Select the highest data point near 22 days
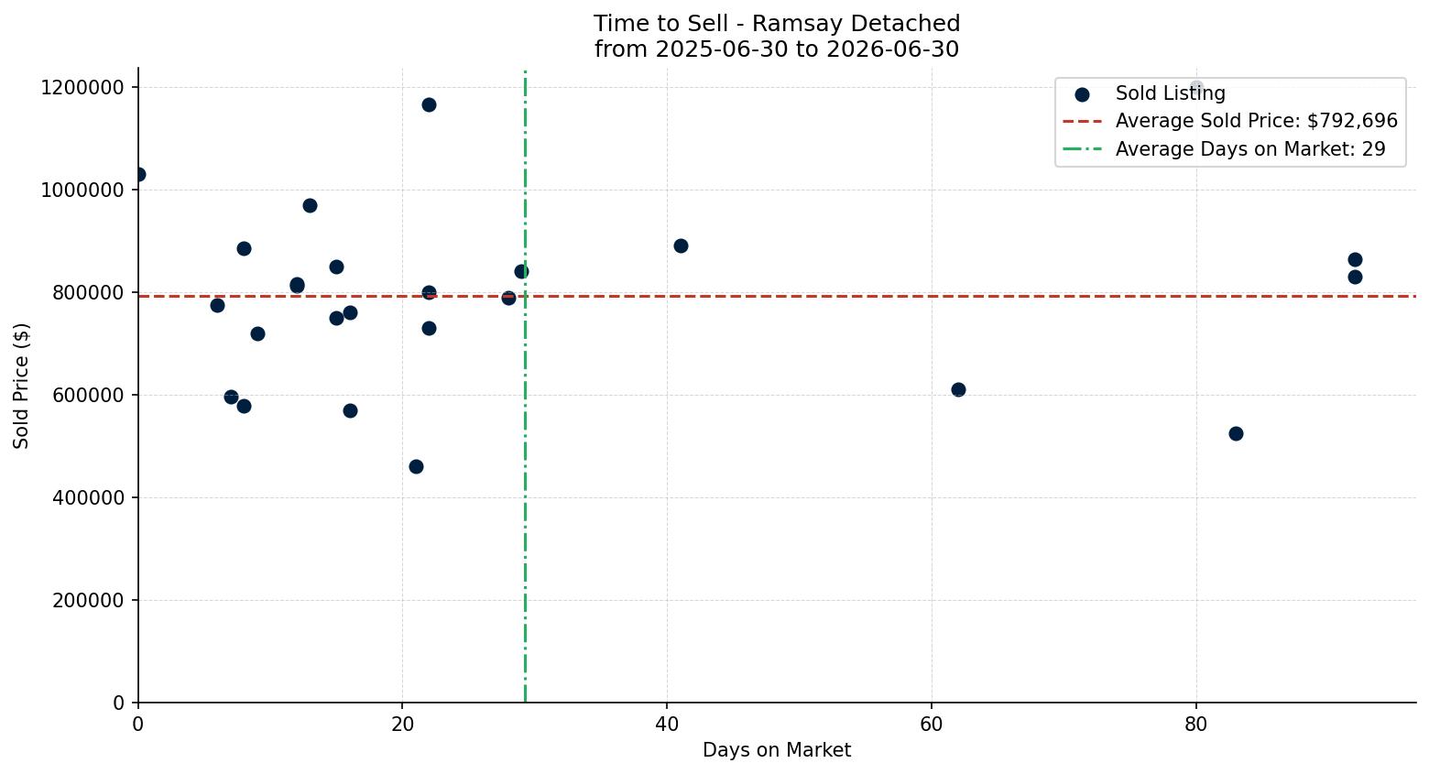Image resolution: width=1429 pixels, height=774 pixels. [x=429, y=104]
